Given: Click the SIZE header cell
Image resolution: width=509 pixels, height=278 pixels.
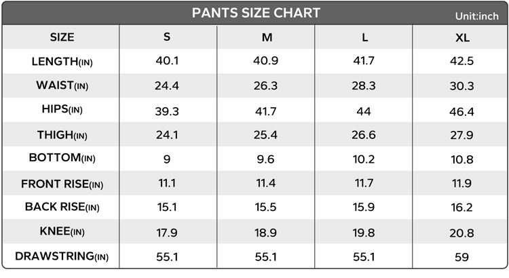Looking at the screenshot, I should point(62,37).
